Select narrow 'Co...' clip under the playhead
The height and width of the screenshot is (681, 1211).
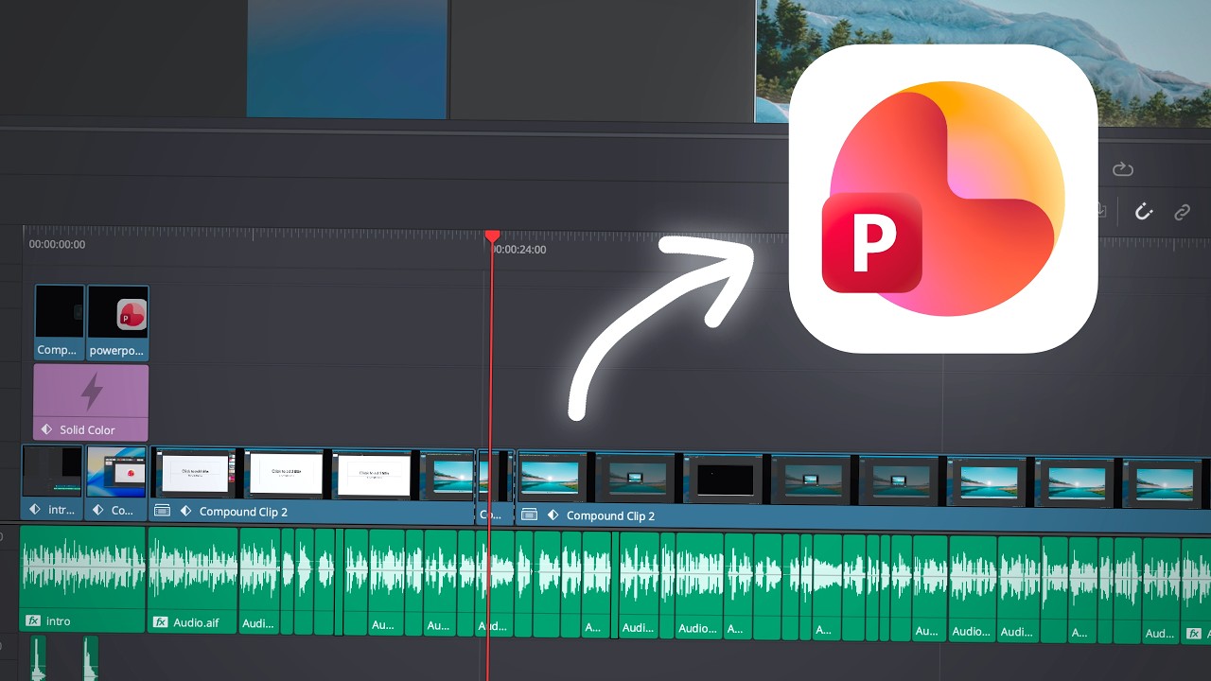pyautogui.click(x=495, y=486)
